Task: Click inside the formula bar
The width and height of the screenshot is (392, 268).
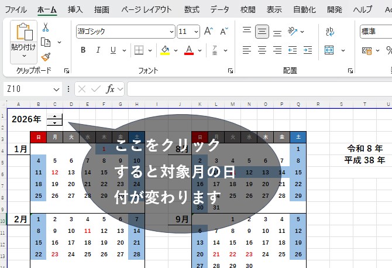Action: 260,89
